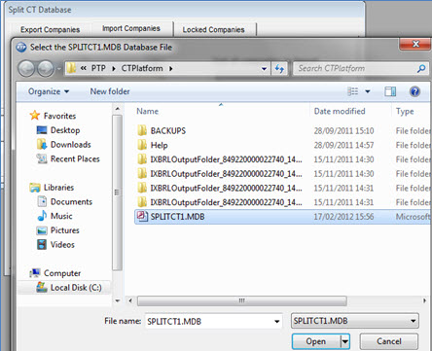Viewport: 432px width, 351px height.
Task: Click the Libraries icon
Action: [x=35, y=188]
